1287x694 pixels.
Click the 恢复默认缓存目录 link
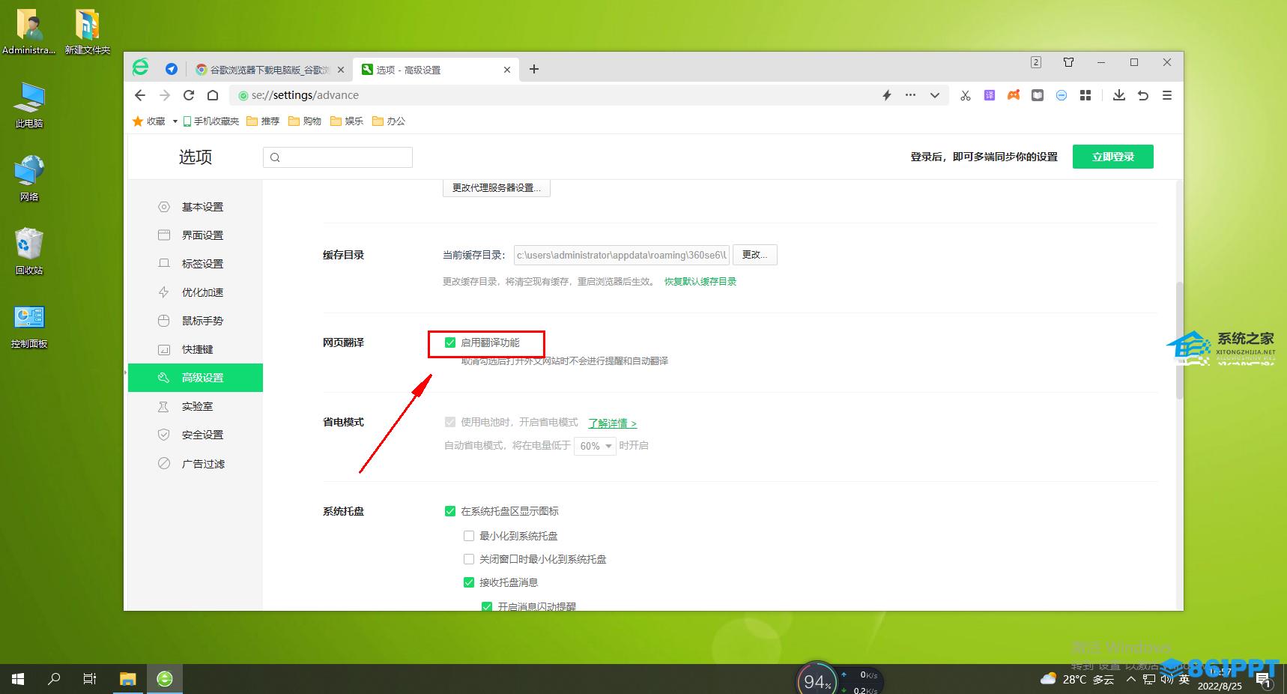[x=700, y=282]
